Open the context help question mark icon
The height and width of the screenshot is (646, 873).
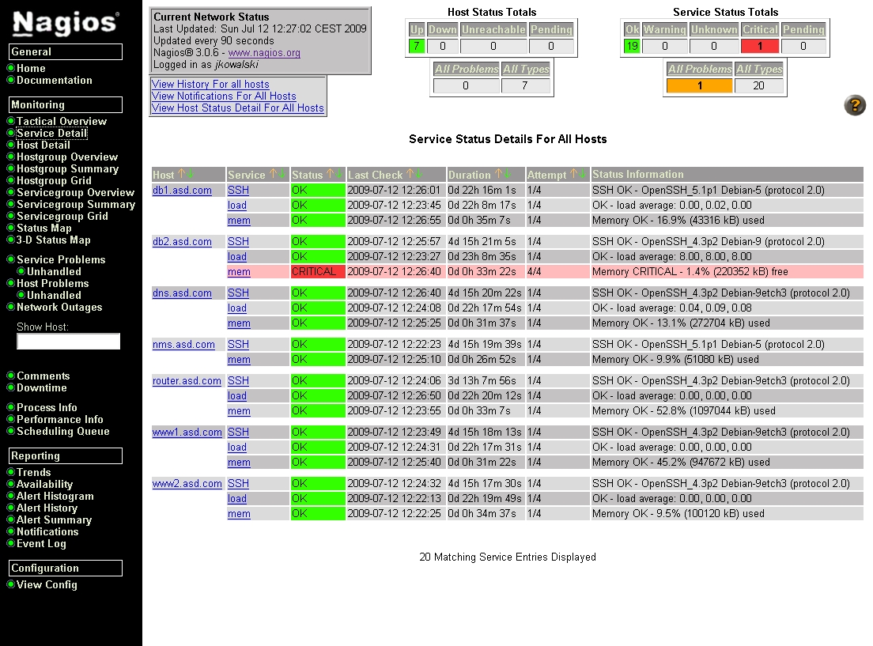point(855,104)
